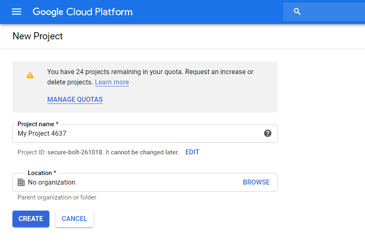Click the warning triangle icon
365x252 pixels.
30,75
